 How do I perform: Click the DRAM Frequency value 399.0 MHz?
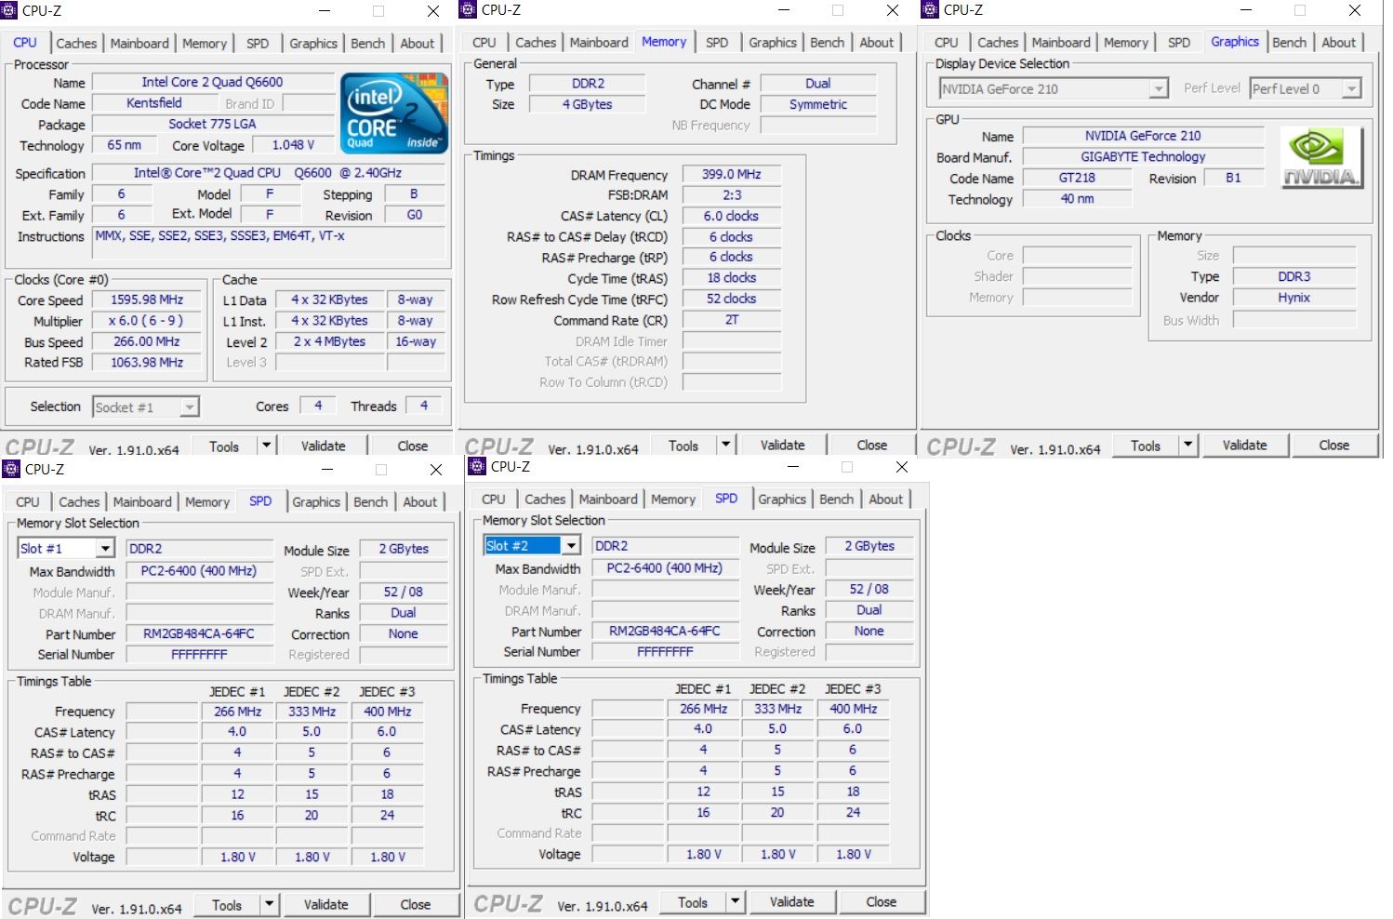pos(731,174)
